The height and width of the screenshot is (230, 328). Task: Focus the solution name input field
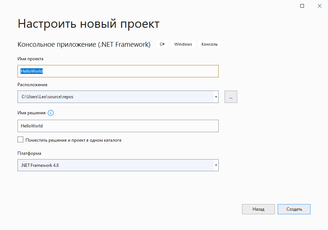pyautogui.click(x=118, y=126)
